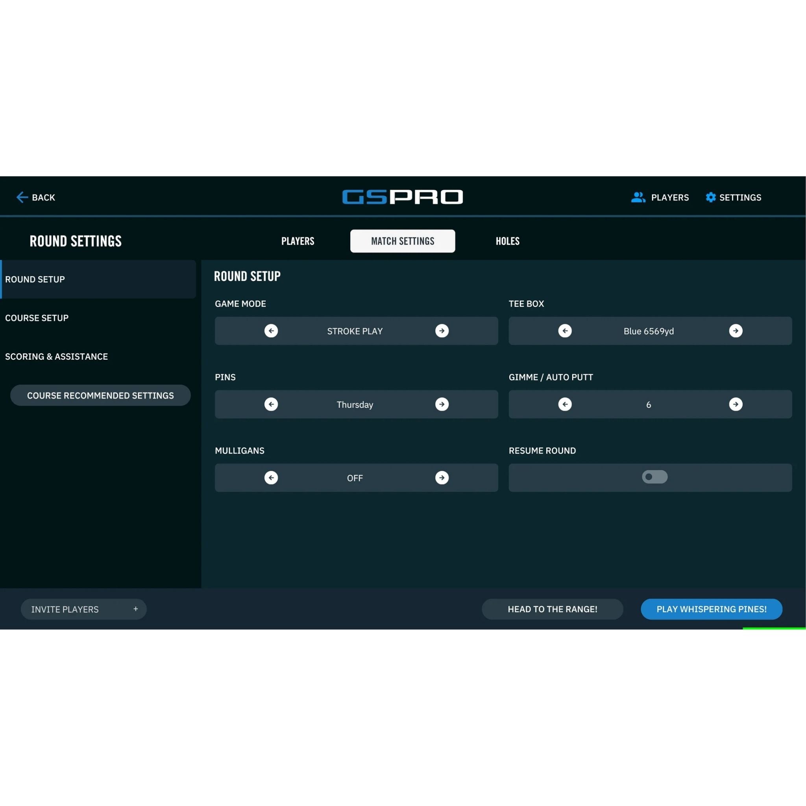Click previous arrow for Game Mode
Image resolution: width=806 pixels, height=806 pixels.
(271, 331)
